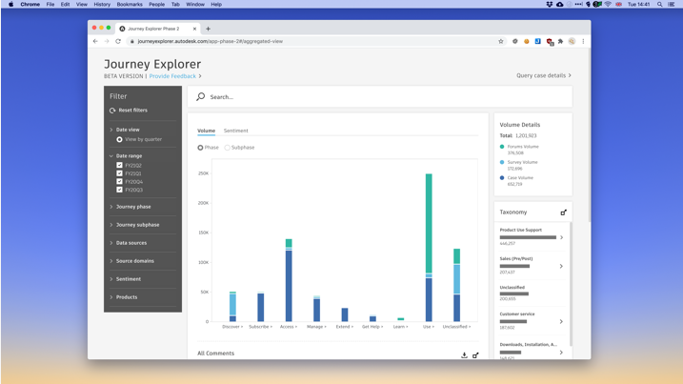Viewport: 683px width, 384px height.
Task: Open the Bookmarks menu in menu bar
Action: [x=130, y=5]
